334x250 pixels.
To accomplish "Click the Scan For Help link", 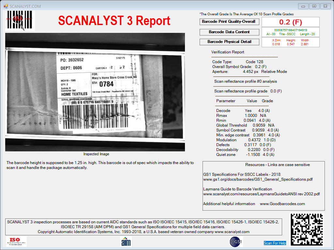I will coord(275,243).
